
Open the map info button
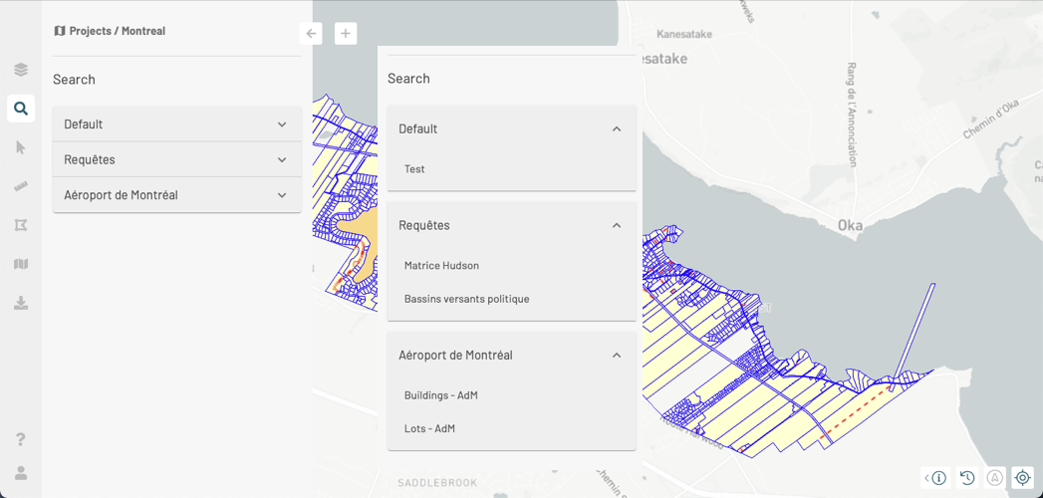point(937,478)
